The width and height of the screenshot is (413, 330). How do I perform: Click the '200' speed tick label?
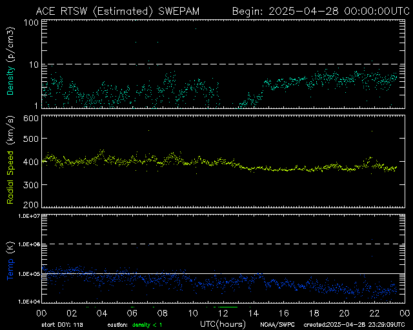[31, 205]
